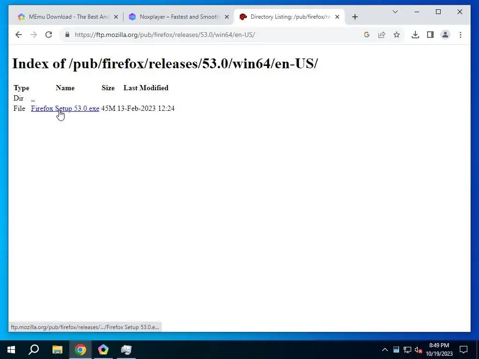Click the '13-Feb-2023 12:24' date
479x359 pixels.
146,108
